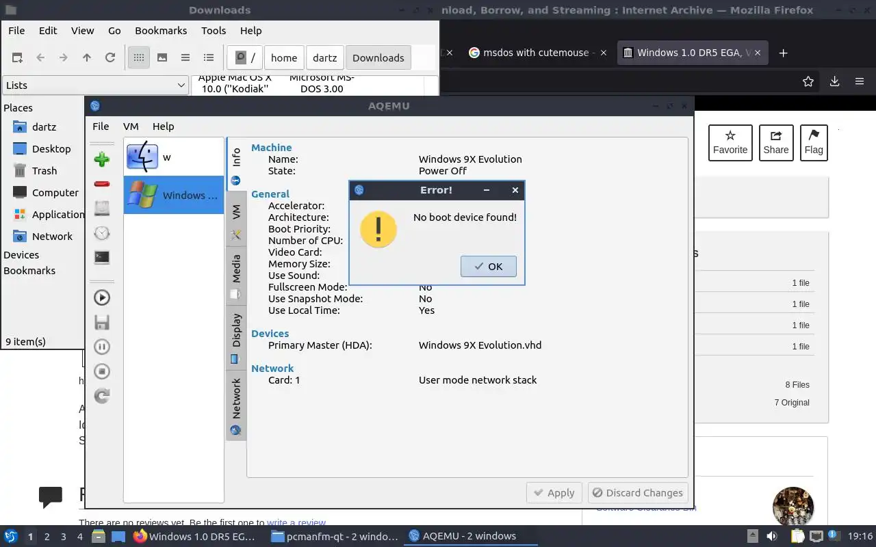
Task: Open the AQEMU Help menu
Action: point(163,126)
